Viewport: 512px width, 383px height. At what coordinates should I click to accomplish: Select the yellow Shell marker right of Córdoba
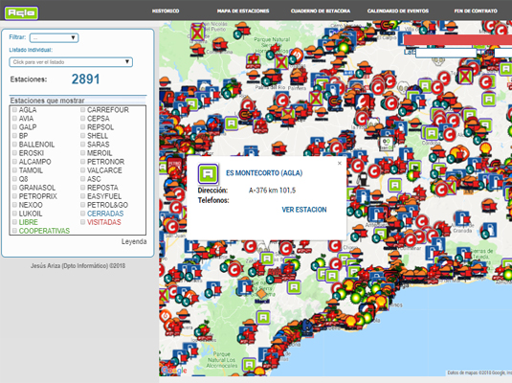[x=486, y=147]
